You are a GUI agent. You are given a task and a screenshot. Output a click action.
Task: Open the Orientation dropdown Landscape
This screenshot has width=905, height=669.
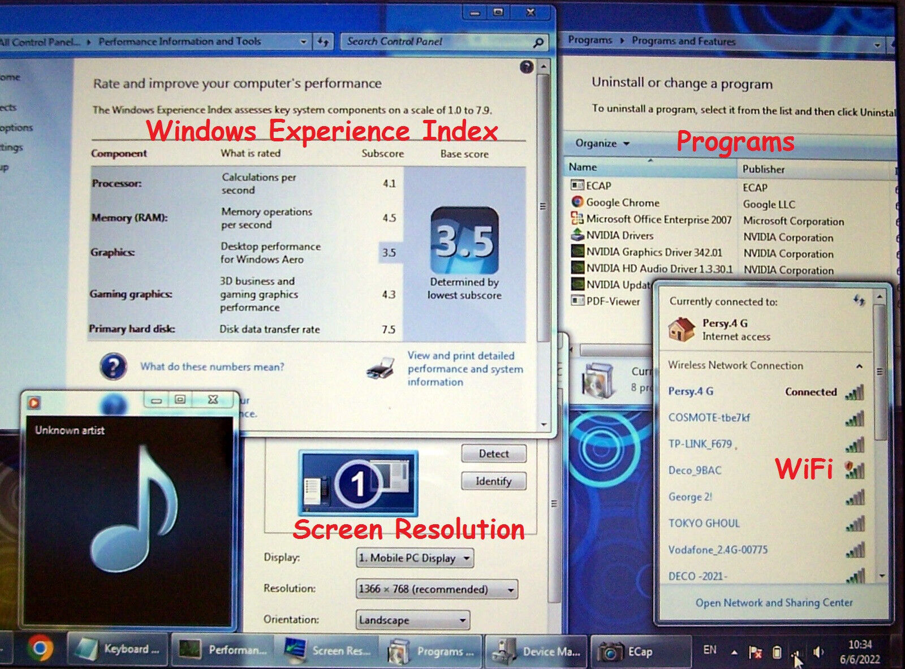[x=413, y=620]
